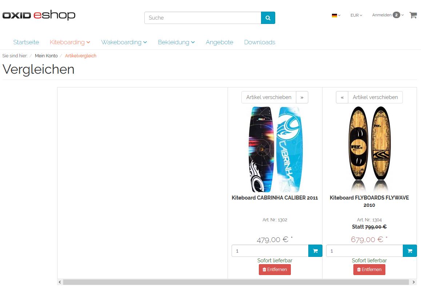This screenshot has height=291, width=421.
Task: Open the EUR currency dropdown
Action: pos(356,15)
